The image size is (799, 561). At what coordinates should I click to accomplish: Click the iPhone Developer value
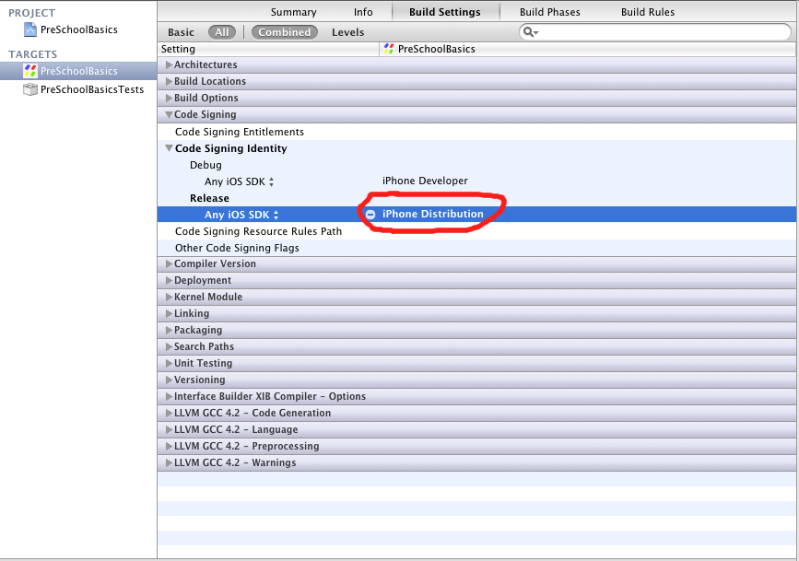(425, 181)
